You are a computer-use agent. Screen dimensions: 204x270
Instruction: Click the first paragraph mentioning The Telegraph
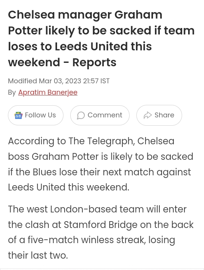[x=100, y=164]
